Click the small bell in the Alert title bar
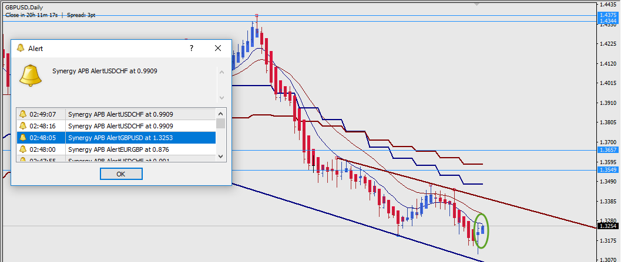This screenshot has width=621, height=262. pos(21,49)
